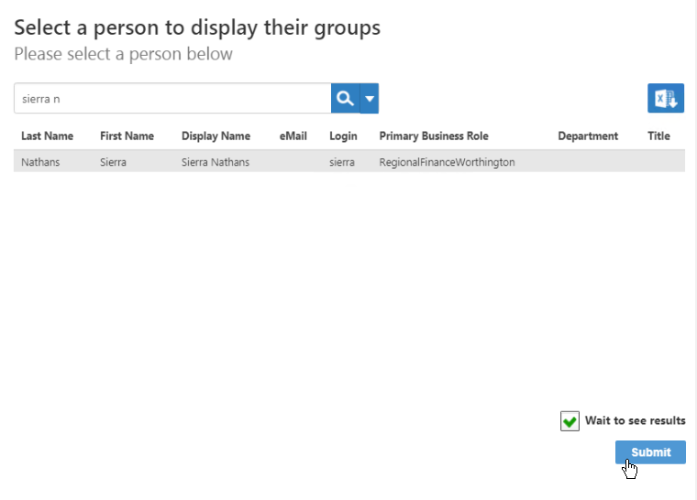Select the Sierra first name cell

(114, 162)
